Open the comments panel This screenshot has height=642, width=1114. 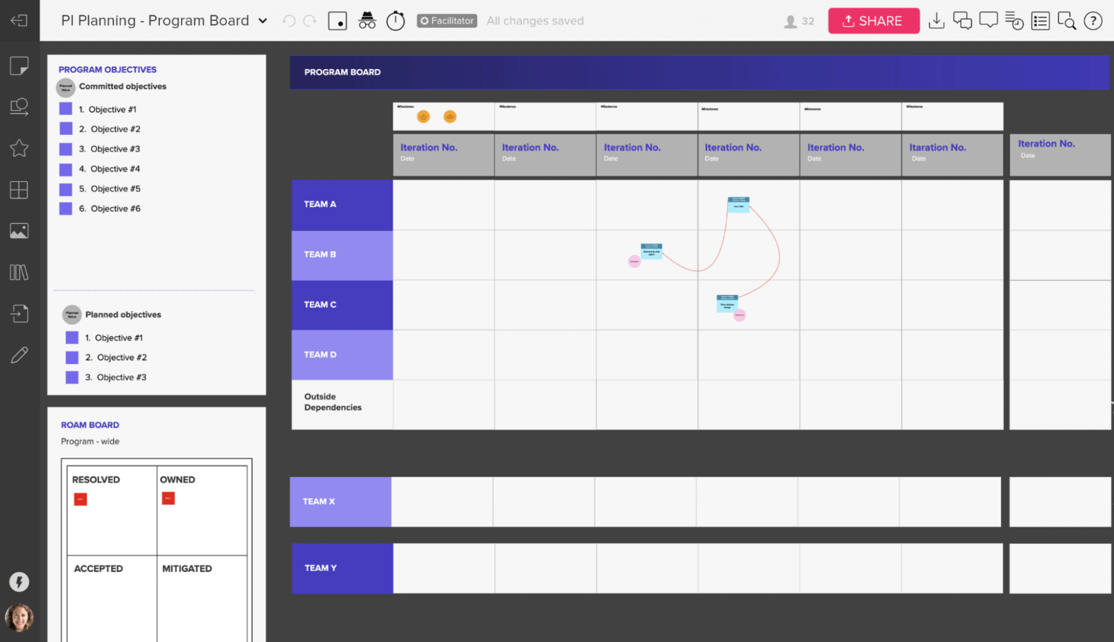click(988, 20)
